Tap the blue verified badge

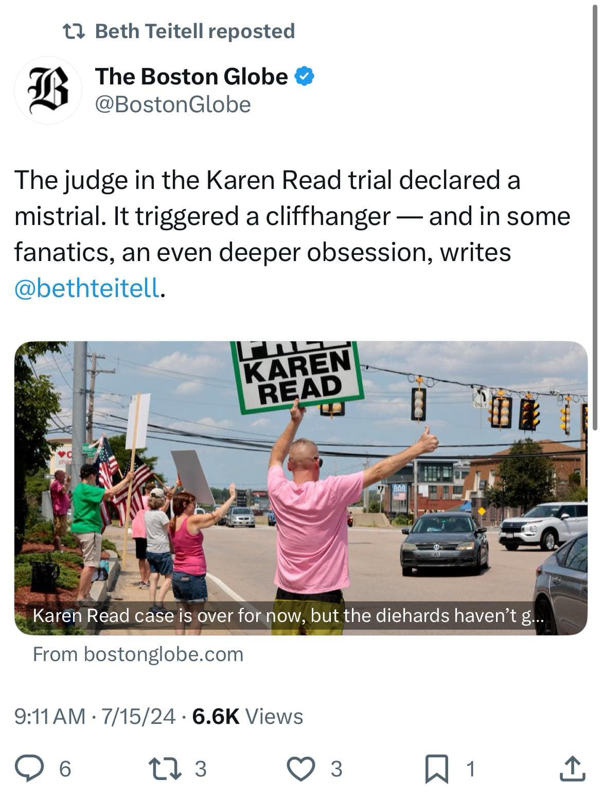point(304,77)
